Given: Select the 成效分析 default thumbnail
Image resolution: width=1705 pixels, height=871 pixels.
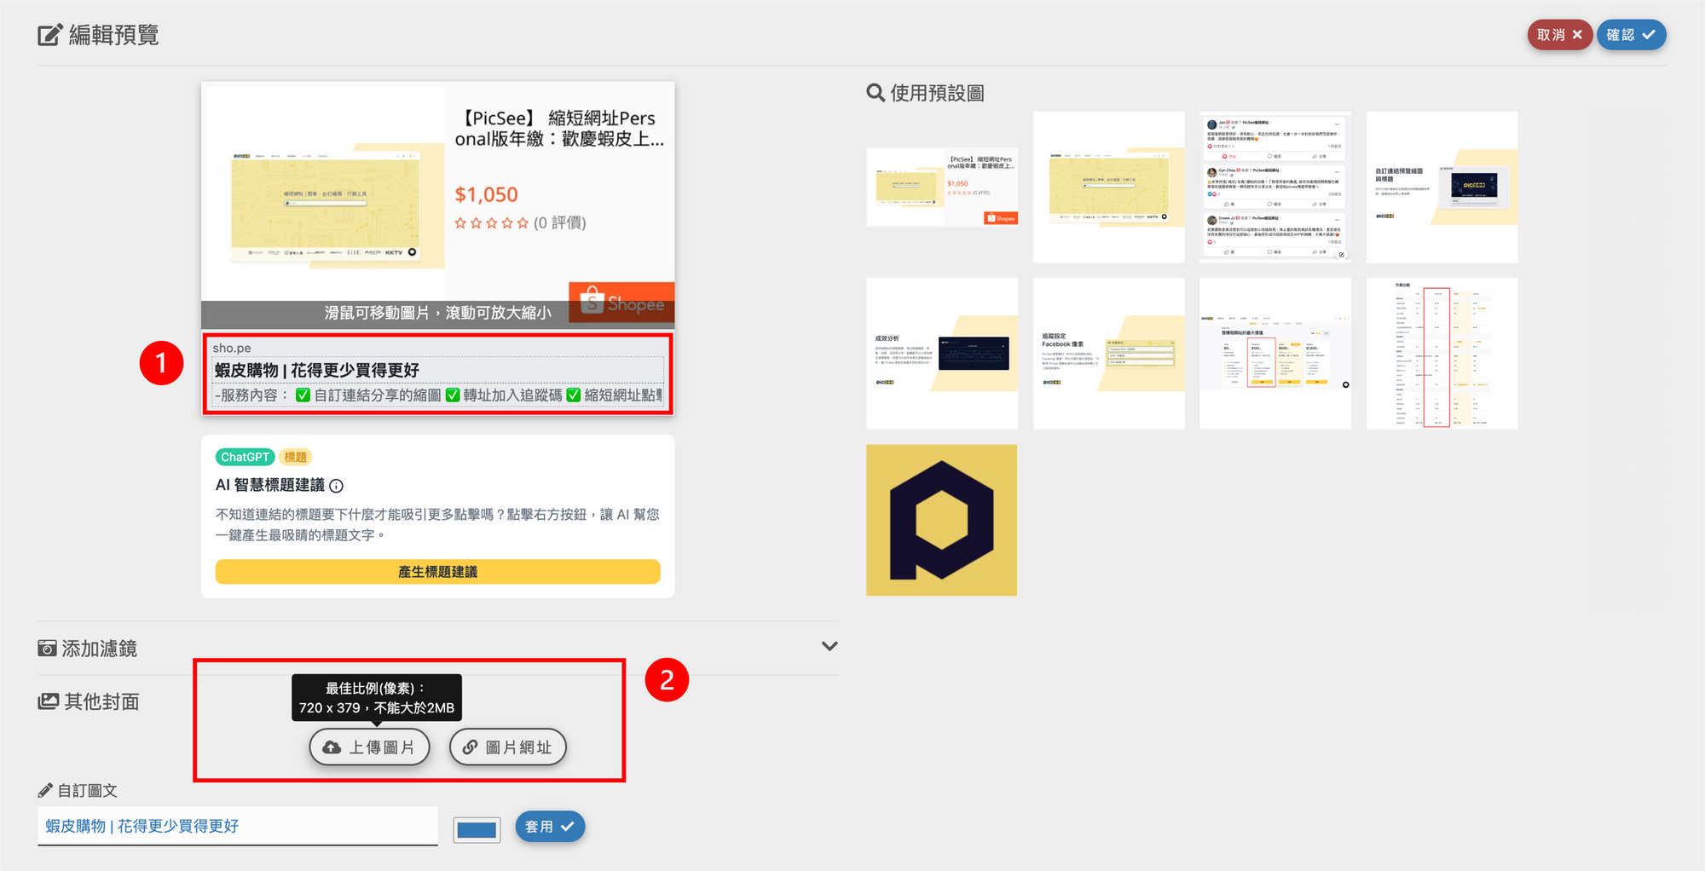Looking at the screenshot, I should [x=942, y=354].
